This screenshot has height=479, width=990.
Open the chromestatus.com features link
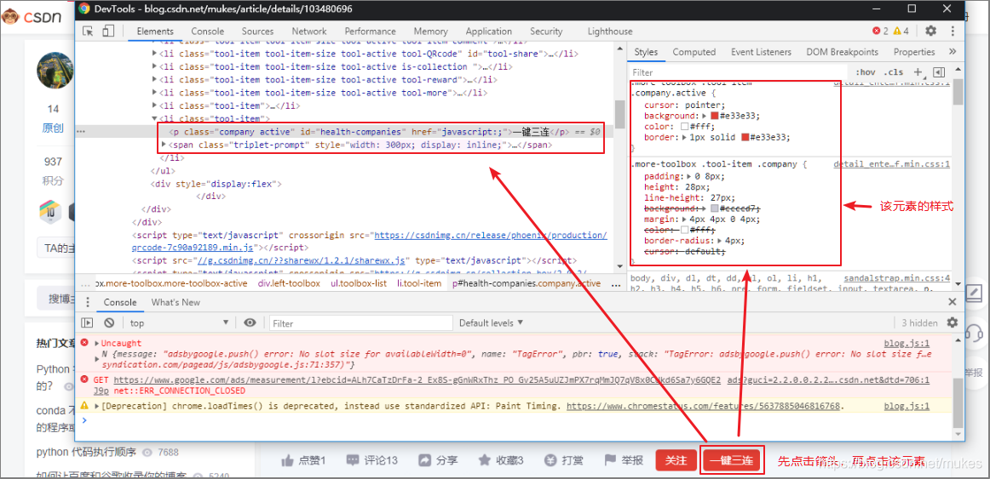[x=705, y=406]
